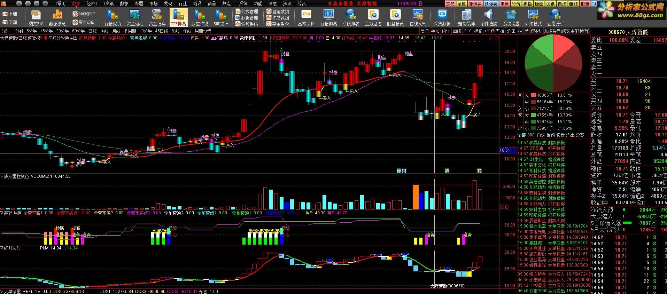Open 系统设置 system settings
This screenshot has height=294, width=667.
tap(511, 18)
